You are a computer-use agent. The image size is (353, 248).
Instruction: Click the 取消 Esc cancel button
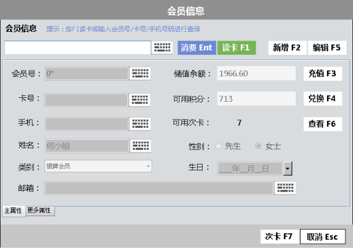coord(323,237)
